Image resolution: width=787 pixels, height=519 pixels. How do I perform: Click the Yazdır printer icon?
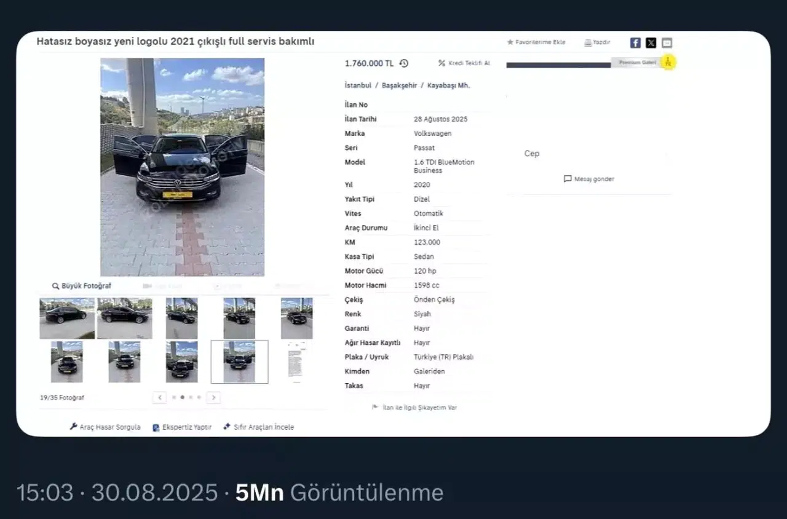(x=588, y=42)
